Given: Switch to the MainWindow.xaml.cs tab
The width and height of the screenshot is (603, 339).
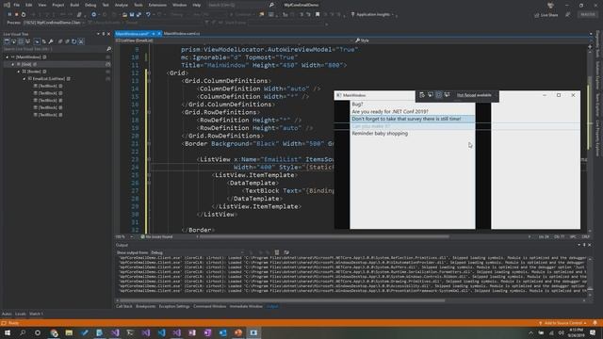Looking at the screenshot, I should (x=182, y=34).
